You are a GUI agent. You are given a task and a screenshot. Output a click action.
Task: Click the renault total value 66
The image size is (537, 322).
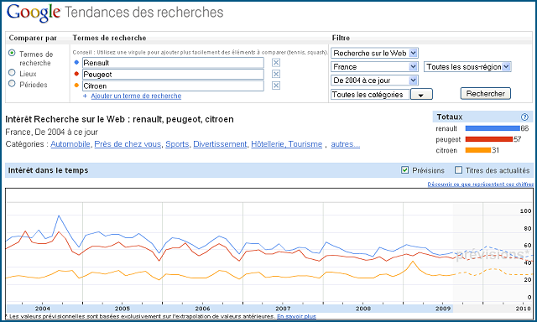tap(524, 128)
